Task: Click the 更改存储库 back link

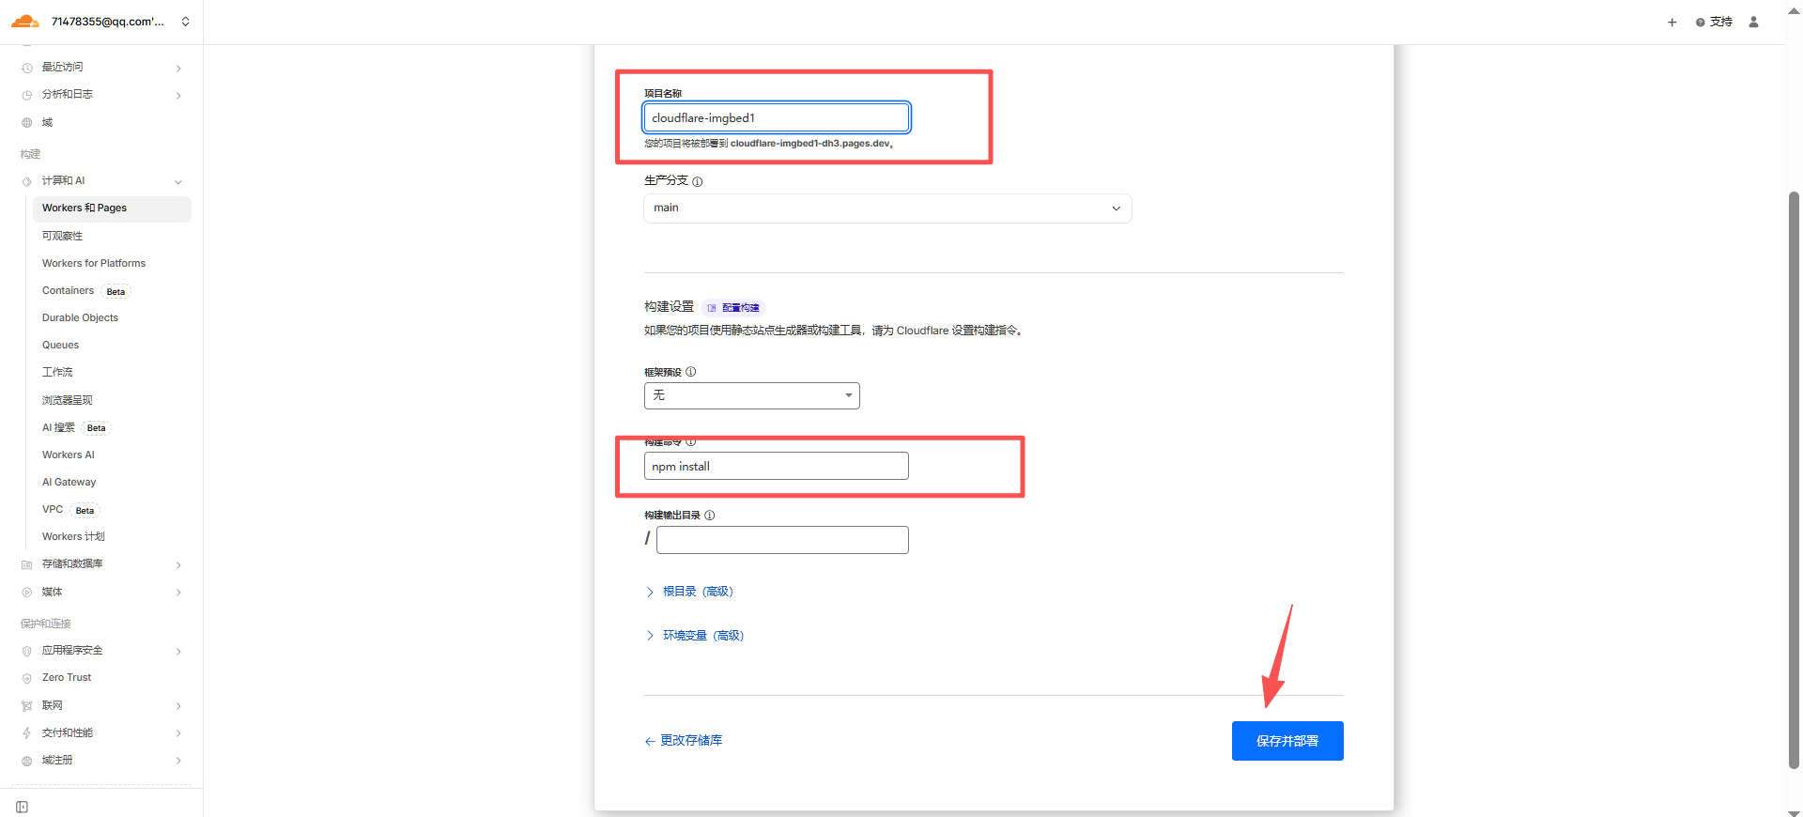Action: (684, 741)
